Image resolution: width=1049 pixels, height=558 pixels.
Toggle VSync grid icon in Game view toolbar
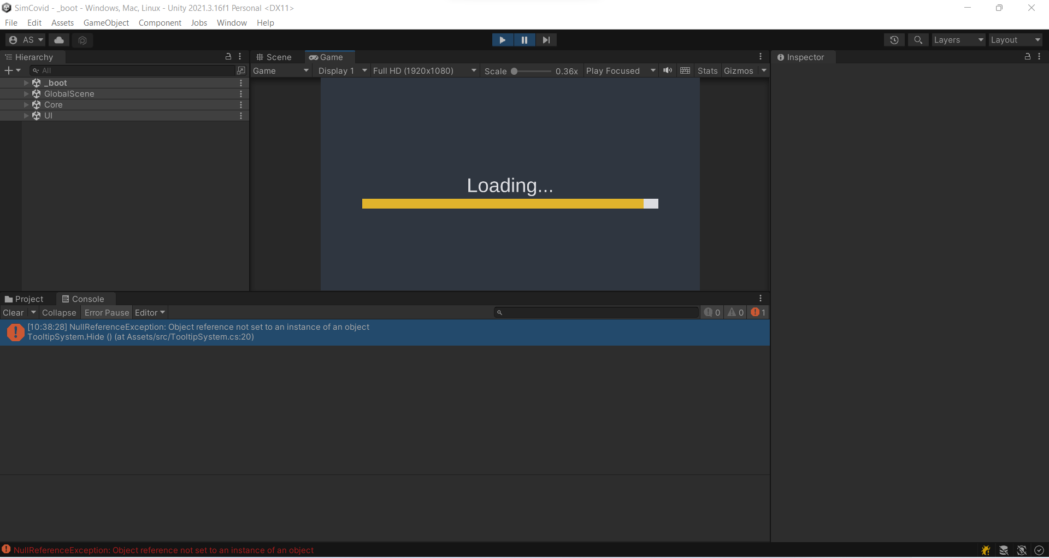pos(685,70)
